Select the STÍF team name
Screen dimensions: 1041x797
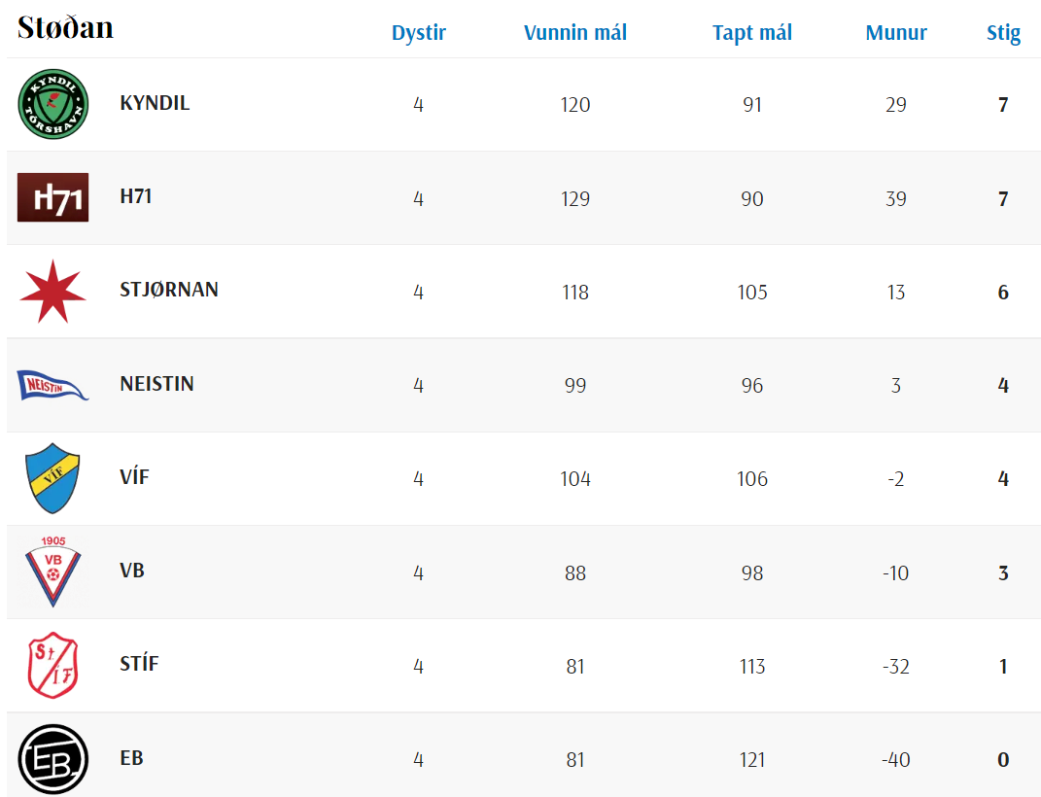point(139,664)
